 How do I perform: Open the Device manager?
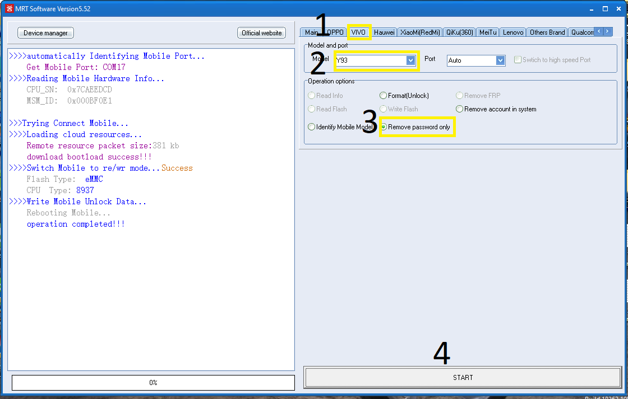[x=45, y=33]
